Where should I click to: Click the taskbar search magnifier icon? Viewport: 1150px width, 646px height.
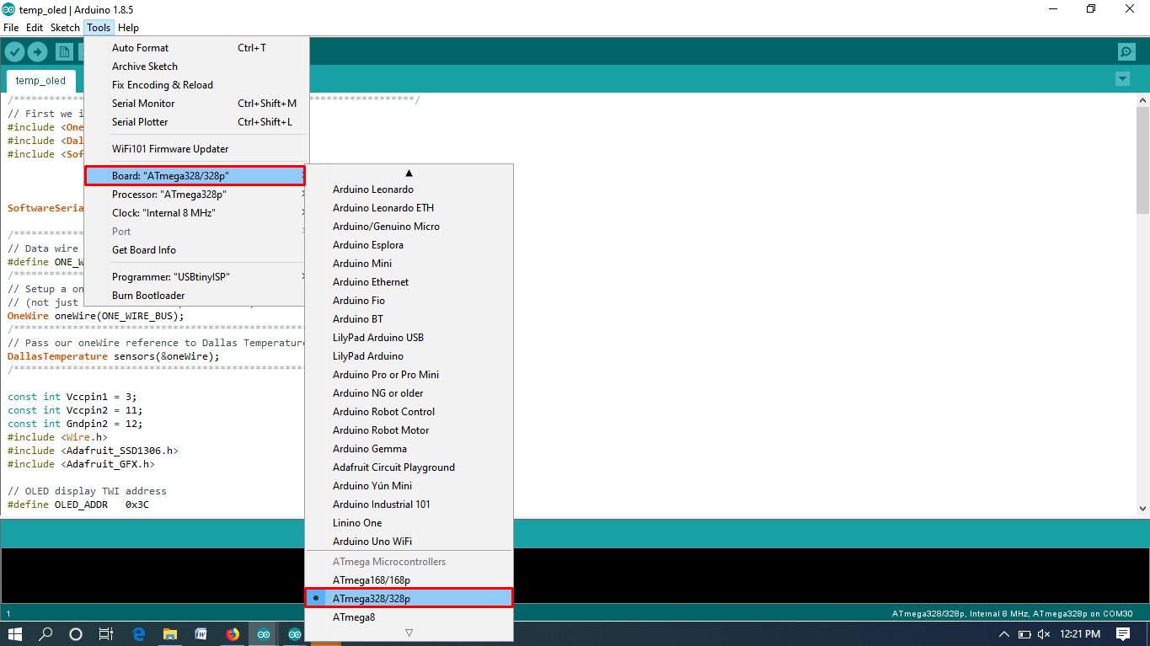(x=46, y=634)
